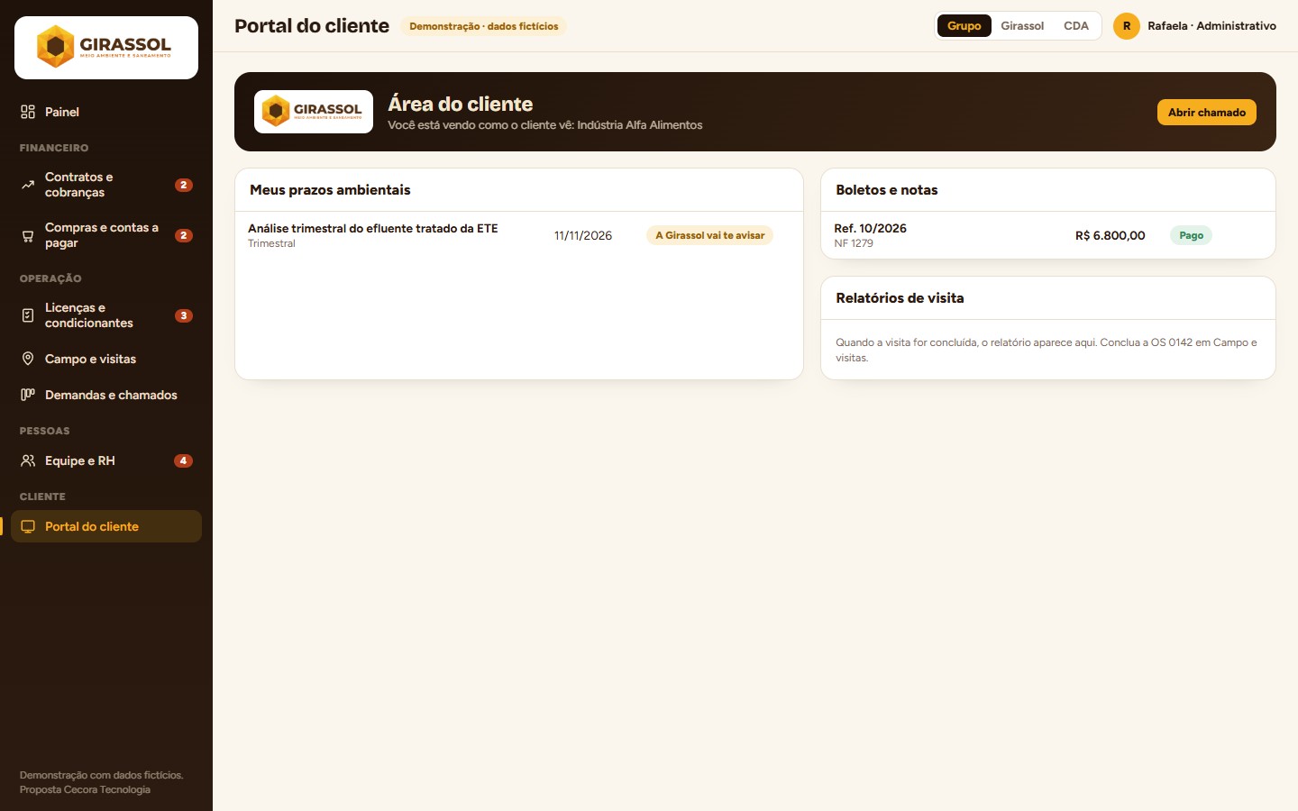Click the Pago status badge
This screenshot has width=1298, height=811.
pyautogui.click(x=1191, y=235)
